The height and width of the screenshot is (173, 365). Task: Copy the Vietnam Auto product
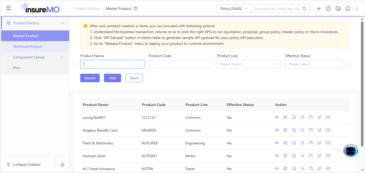coord(294,156)
